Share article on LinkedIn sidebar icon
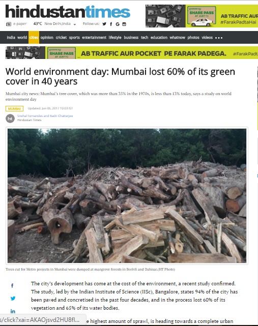The width and height of the screenshot is (258, 326). [x=13, y=311]
